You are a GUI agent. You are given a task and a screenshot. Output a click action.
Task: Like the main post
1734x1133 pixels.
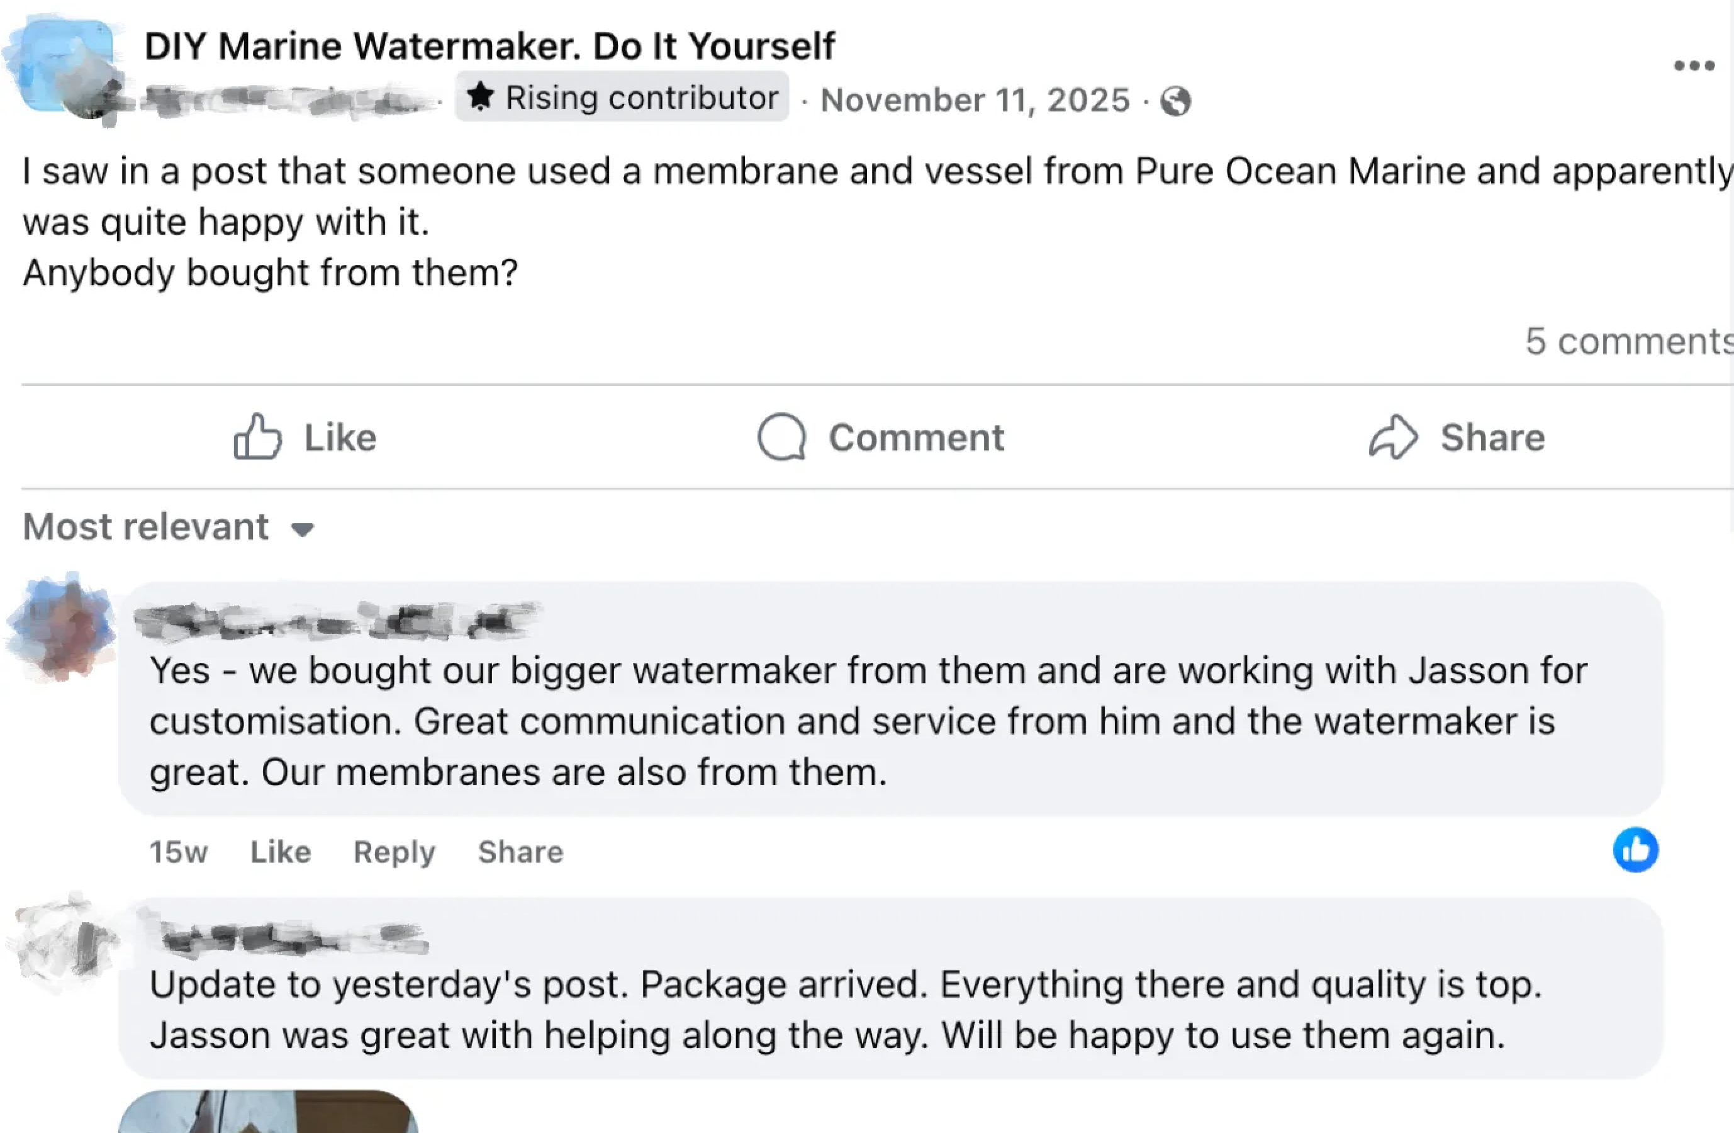[305, 437]
